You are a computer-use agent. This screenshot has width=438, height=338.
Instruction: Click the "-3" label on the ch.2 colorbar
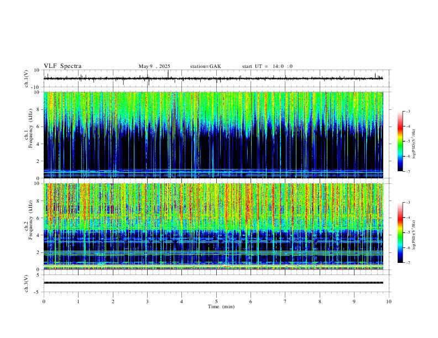point(408,203)
